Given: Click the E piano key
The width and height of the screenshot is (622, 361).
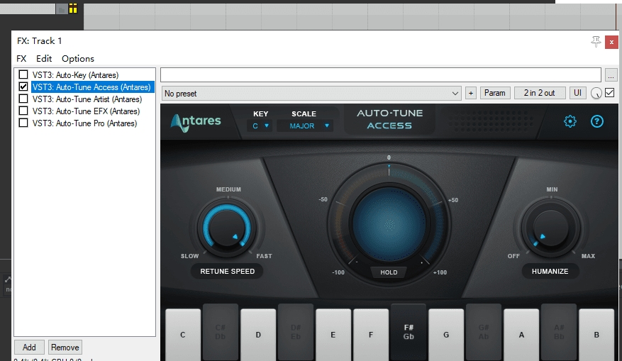Looking at the screenshot, I should click(333, 335).
